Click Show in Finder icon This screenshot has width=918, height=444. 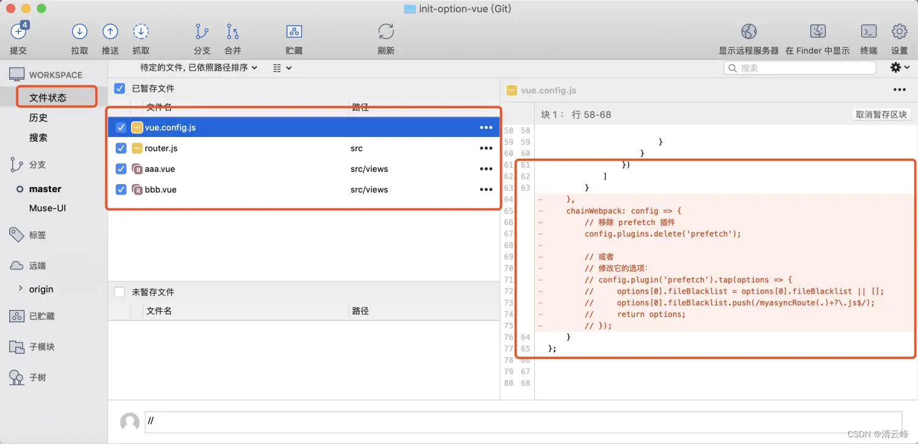(818, 31)
